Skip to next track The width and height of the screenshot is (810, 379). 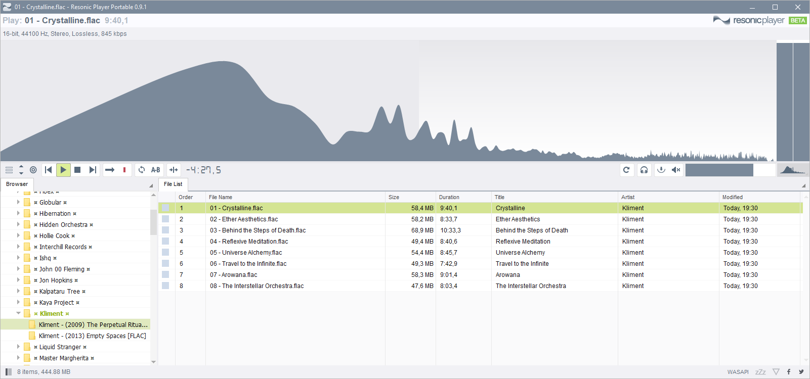click(93, 170)
